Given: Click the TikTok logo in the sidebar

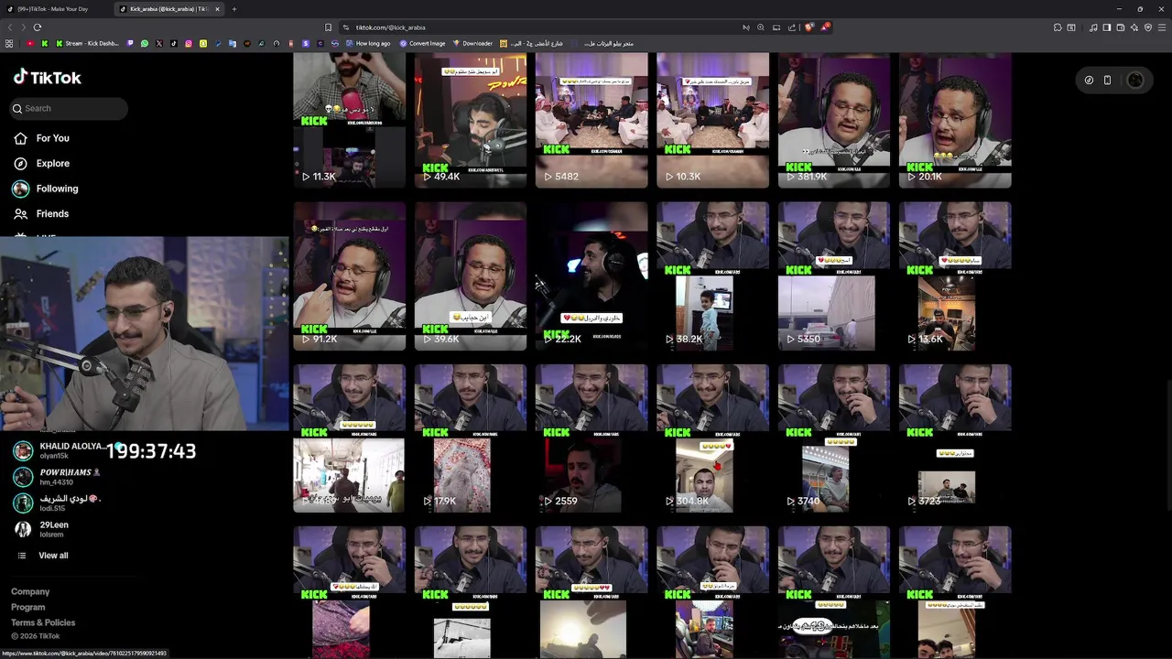Looking at the screenshot, I should (x=47, y=78).
